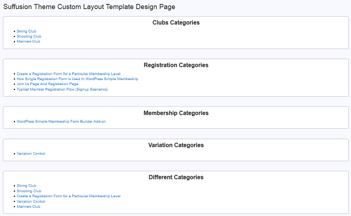This screenshot has width=351, height=216.
Task: Open Mariners Club link under Clubs Categories
Action: tap(29, 41)
